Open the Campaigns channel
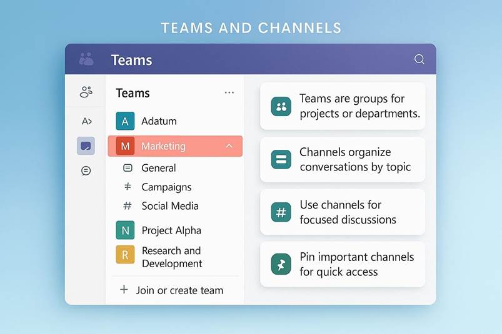Viewport: 502px width, 334px height. (166, 187)
